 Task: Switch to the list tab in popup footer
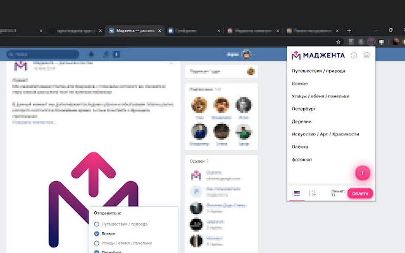(297, 193)
